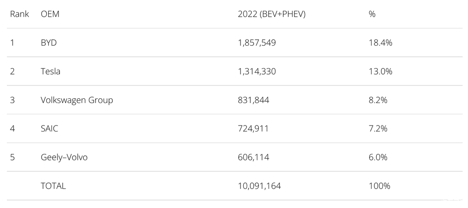Click SAIC's figure 724,911
Image resolution: width=468 pixels, height=208 pixels.
(253, 128)
